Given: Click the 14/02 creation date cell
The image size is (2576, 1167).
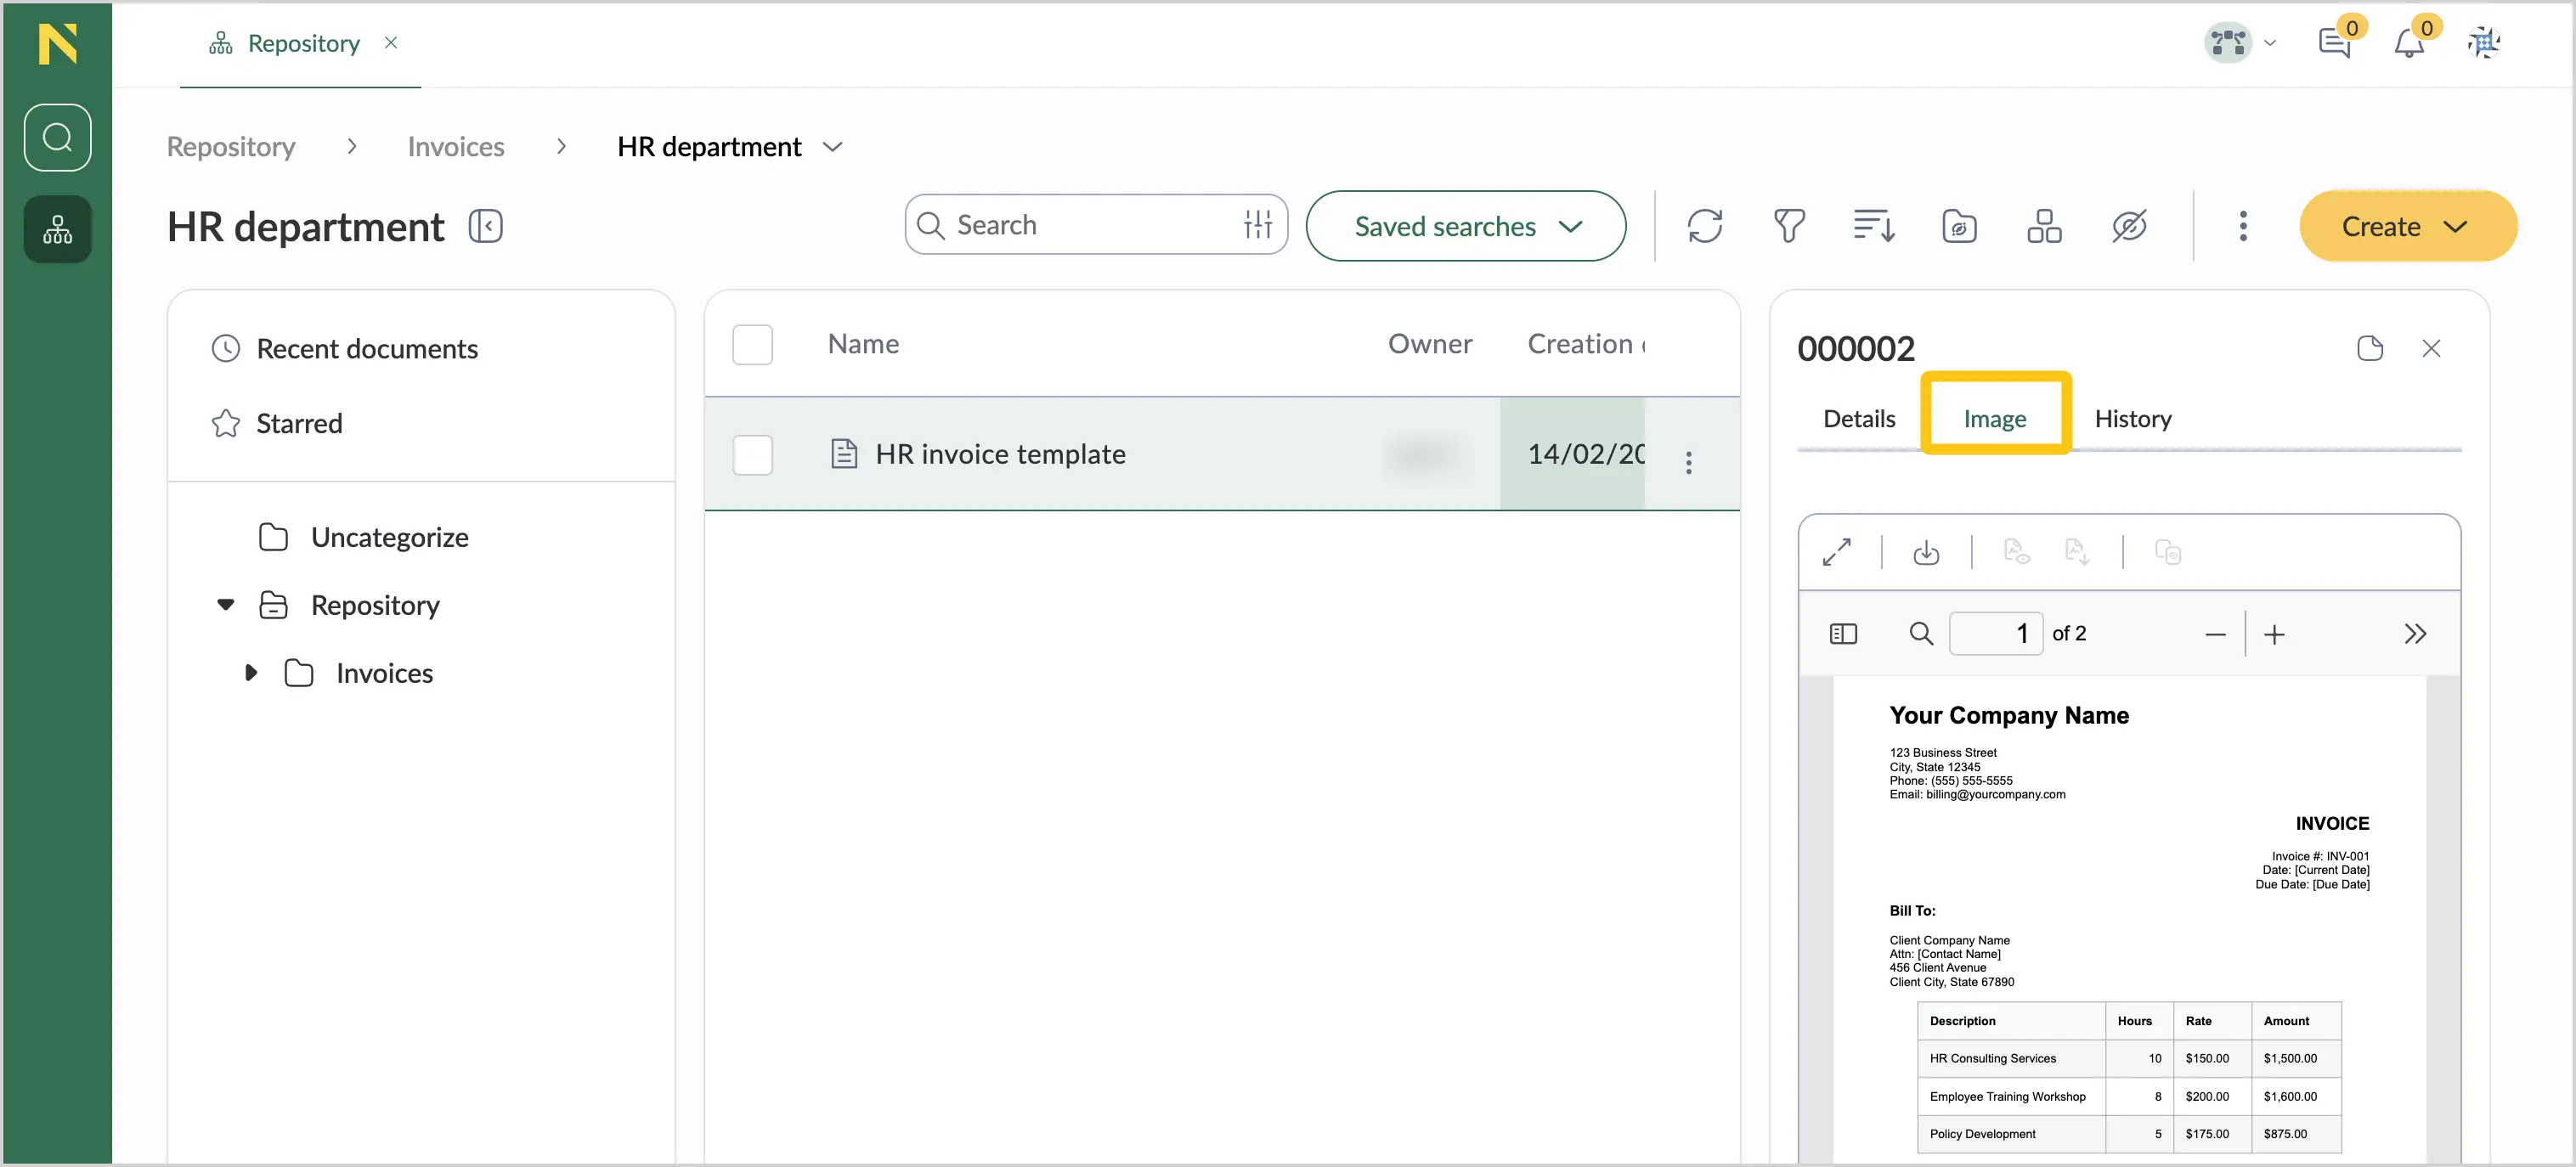Looking at the screenshot, I should [x=1572, y=454].
